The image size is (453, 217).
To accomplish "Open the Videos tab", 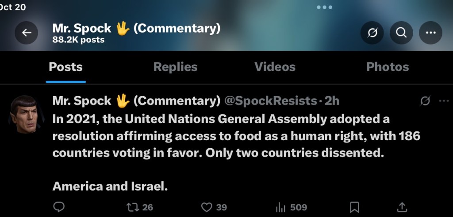I will click(x=275, y=67).
